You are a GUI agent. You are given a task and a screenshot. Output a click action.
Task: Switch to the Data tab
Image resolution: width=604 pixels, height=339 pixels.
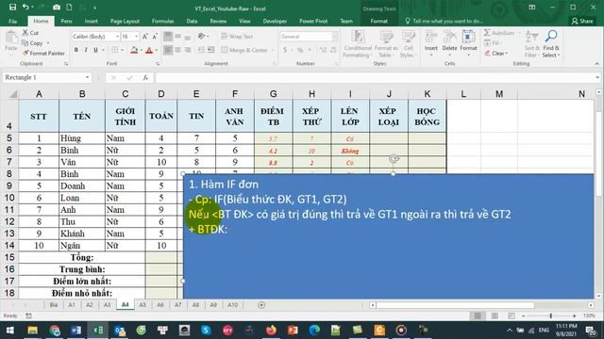point(192,21)
